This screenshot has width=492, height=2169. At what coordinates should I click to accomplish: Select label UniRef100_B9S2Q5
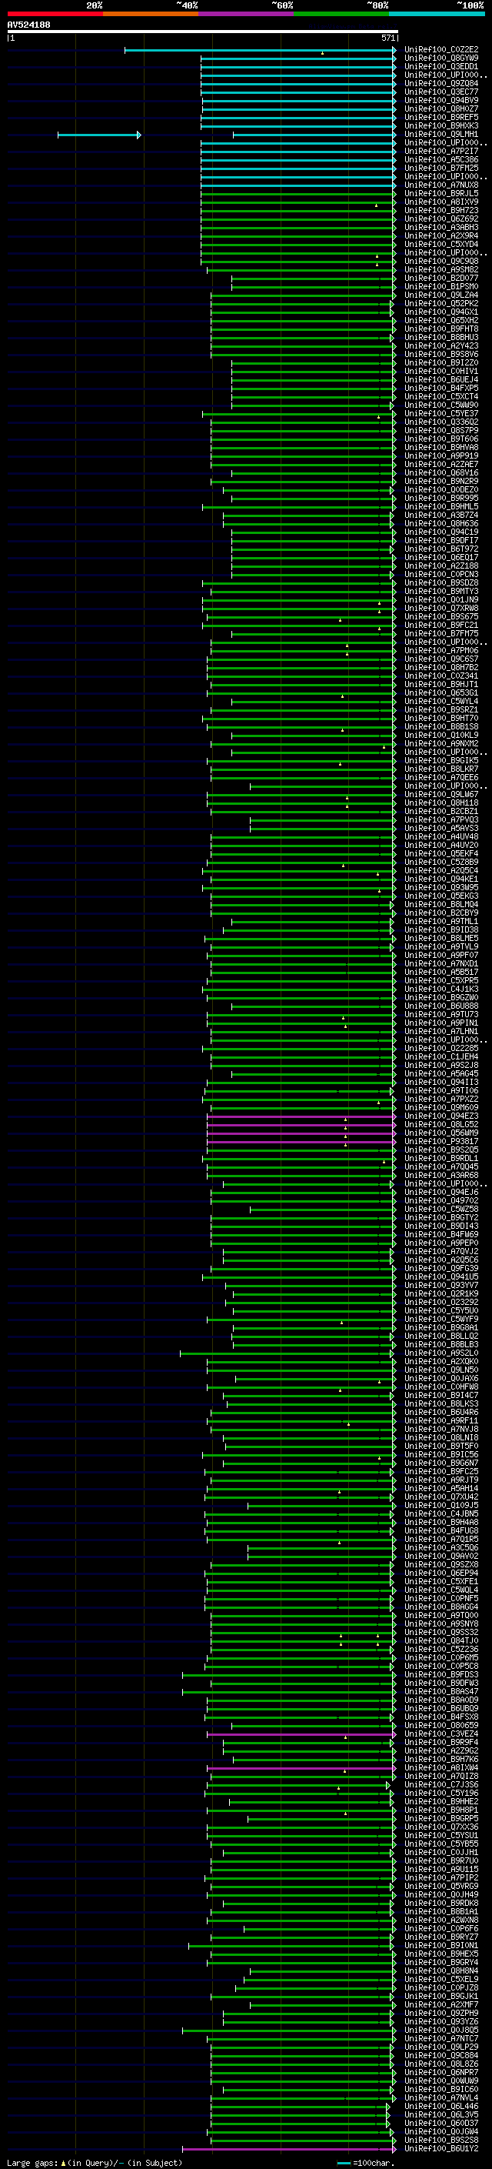click(x=440, y=1150)
